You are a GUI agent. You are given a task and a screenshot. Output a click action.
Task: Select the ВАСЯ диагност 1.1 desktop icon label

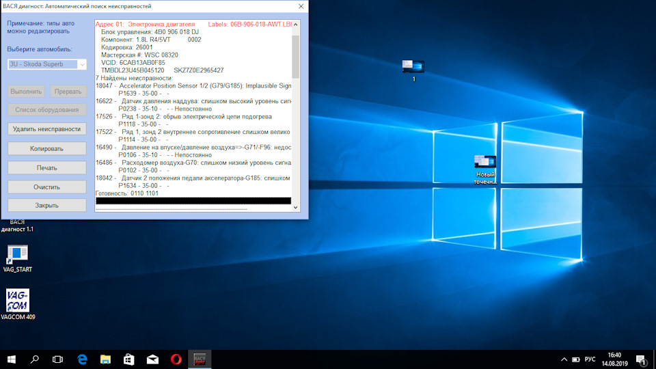click(17, 225)
